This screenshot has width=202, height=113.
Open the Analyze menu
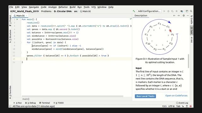point(52,7)
